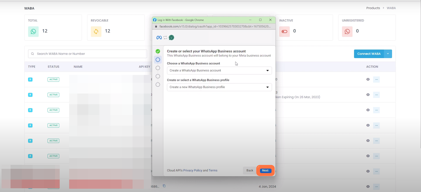Click the 4 Jan, 2024 date cell

coord(267,186)
